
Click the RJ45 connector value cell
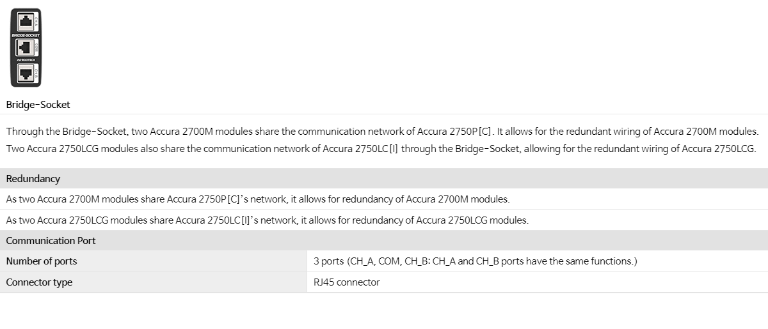pos(538,282)
